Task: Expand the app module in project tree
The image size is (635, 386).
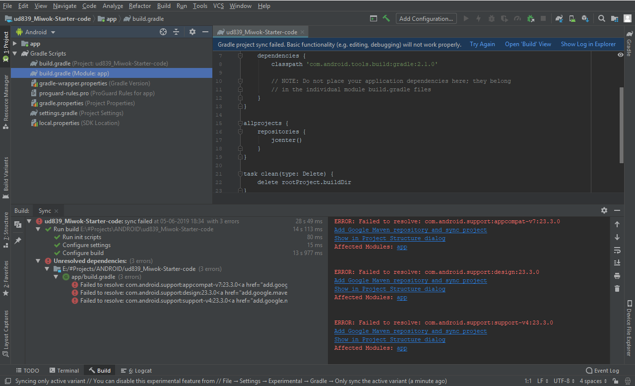Action: (x=15, y=44)
